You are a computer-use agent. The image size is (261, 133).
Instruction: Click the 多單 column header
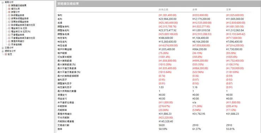(x=195, y=9)
